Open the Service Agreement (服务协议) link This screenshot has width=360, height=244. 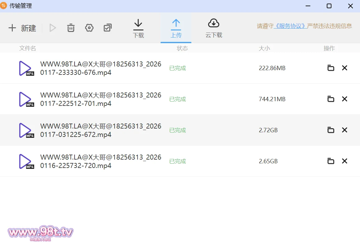tap(290, 26)
